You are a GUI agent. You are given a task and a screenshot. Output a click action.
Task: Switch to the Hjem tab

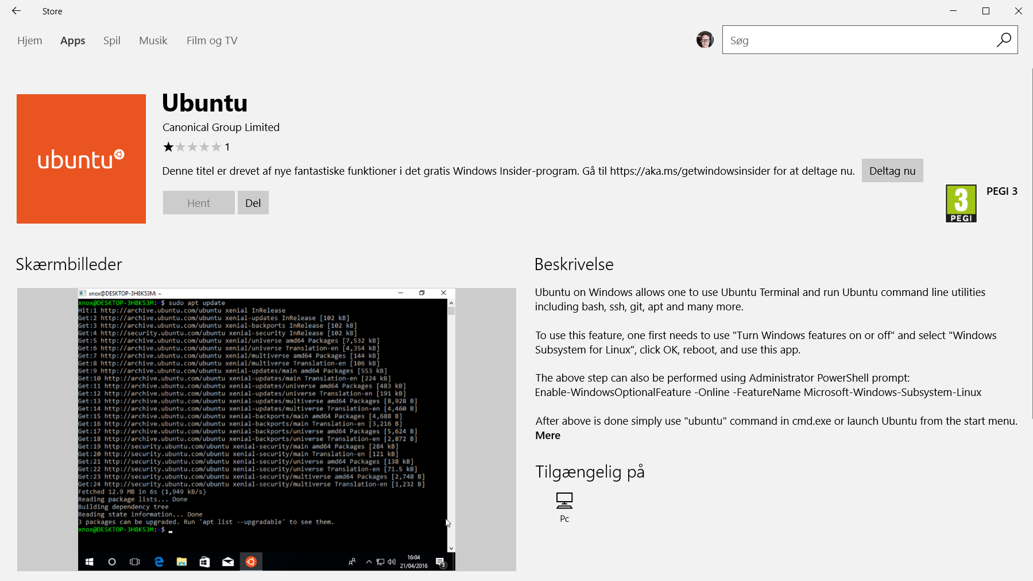(x=30, y=41)
